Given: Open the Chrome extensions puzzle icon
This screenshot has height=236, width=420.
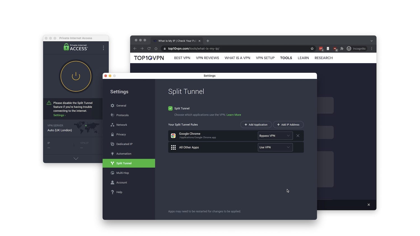Looking at the screenshot, I should [342, 48].
